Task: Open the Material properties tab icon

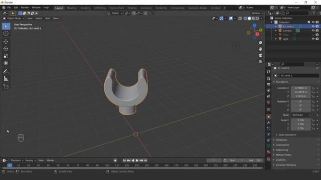Action: [x=269, y=152]
